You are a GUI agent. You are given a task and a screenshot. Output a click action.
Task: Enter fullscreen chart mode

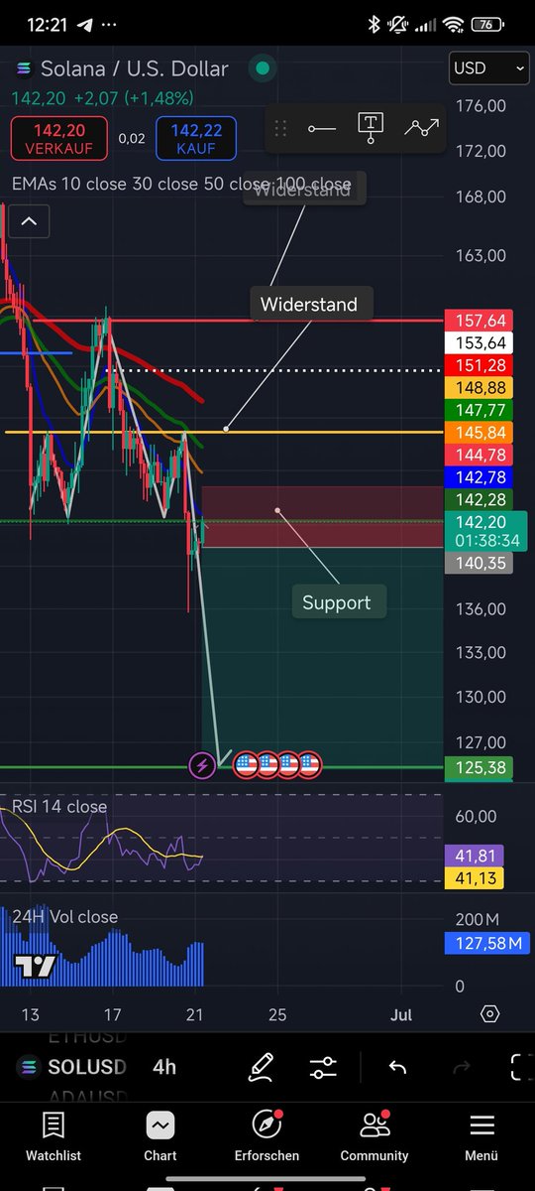tap(519, 1067)
